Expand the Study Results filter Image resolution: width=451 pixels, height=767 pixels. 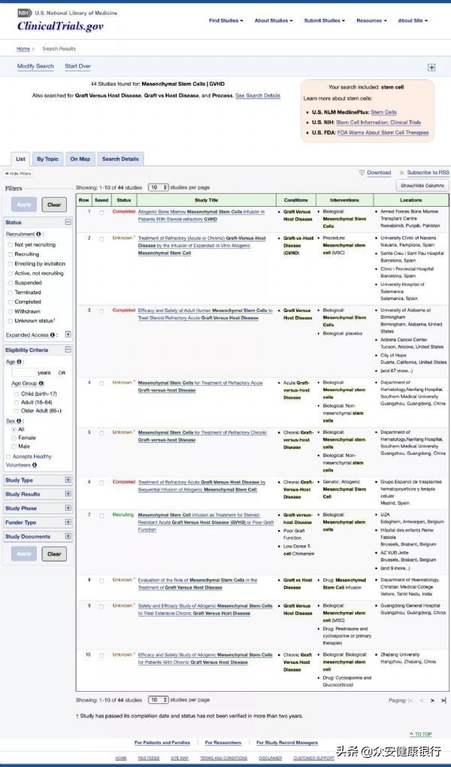[68, 494]
